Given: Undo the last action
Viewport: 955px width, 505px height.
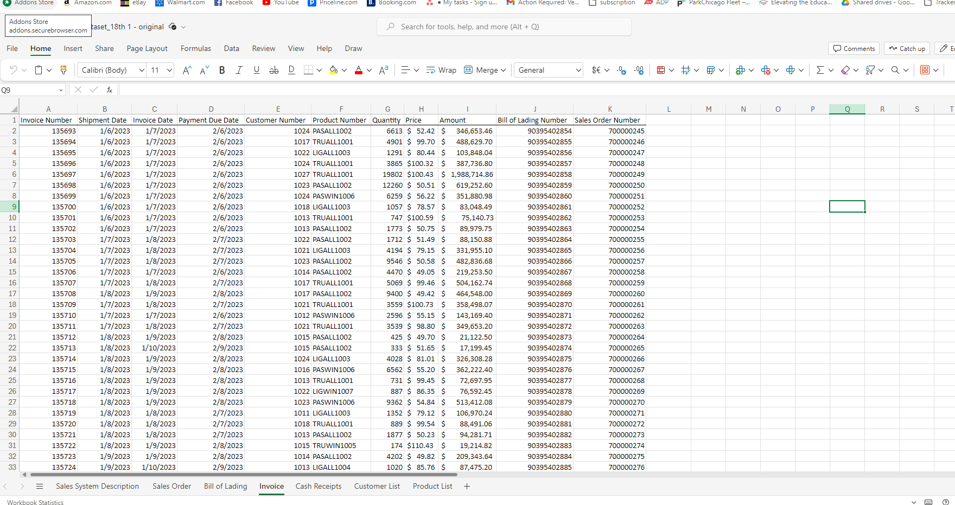Looking at the screenshot, I should tap(14, 70).
